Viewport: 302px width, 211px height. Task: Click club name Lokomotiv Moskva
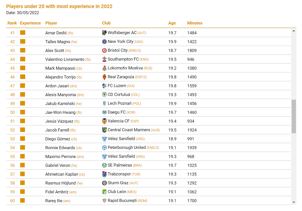[x=125, y=68]
